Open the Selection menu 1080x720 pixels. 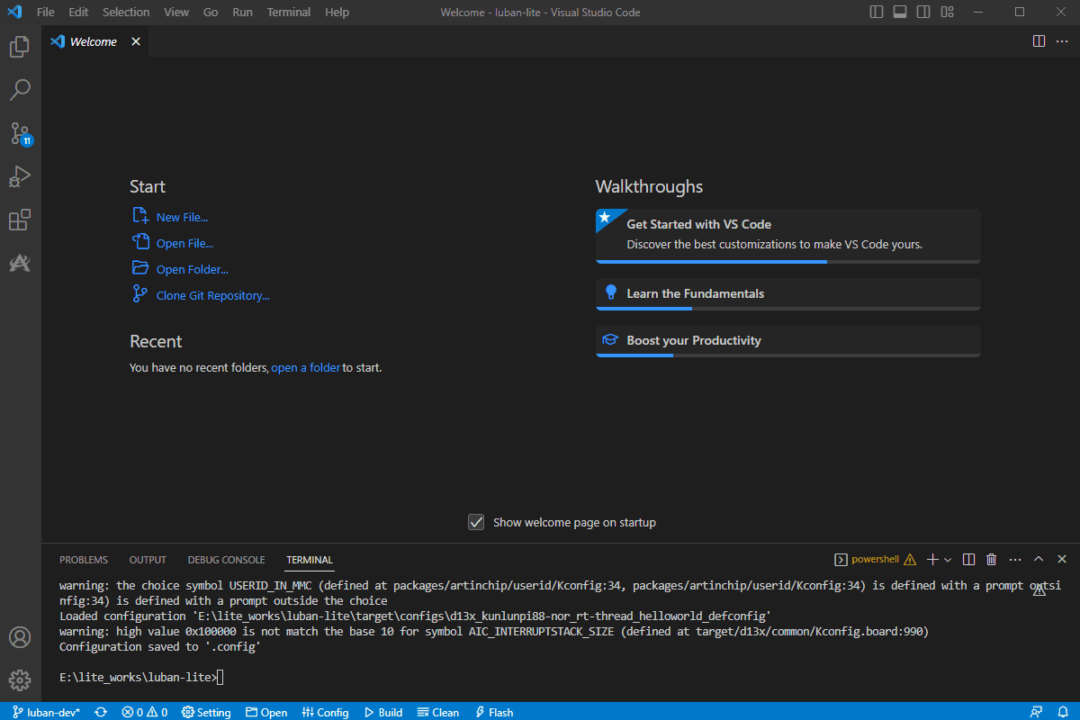[126, 13]
